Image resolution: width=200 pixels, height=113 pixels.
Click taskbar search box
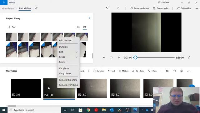click(x=34, y=110)
